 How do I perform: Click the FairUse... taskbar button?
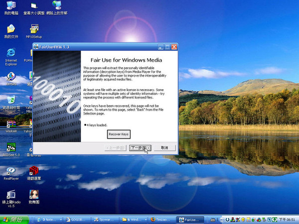190,220
